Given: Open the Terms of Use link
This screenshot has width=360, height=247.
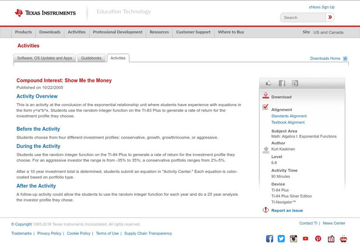Looking at the screenshot, I should click(x=107, y=234).
